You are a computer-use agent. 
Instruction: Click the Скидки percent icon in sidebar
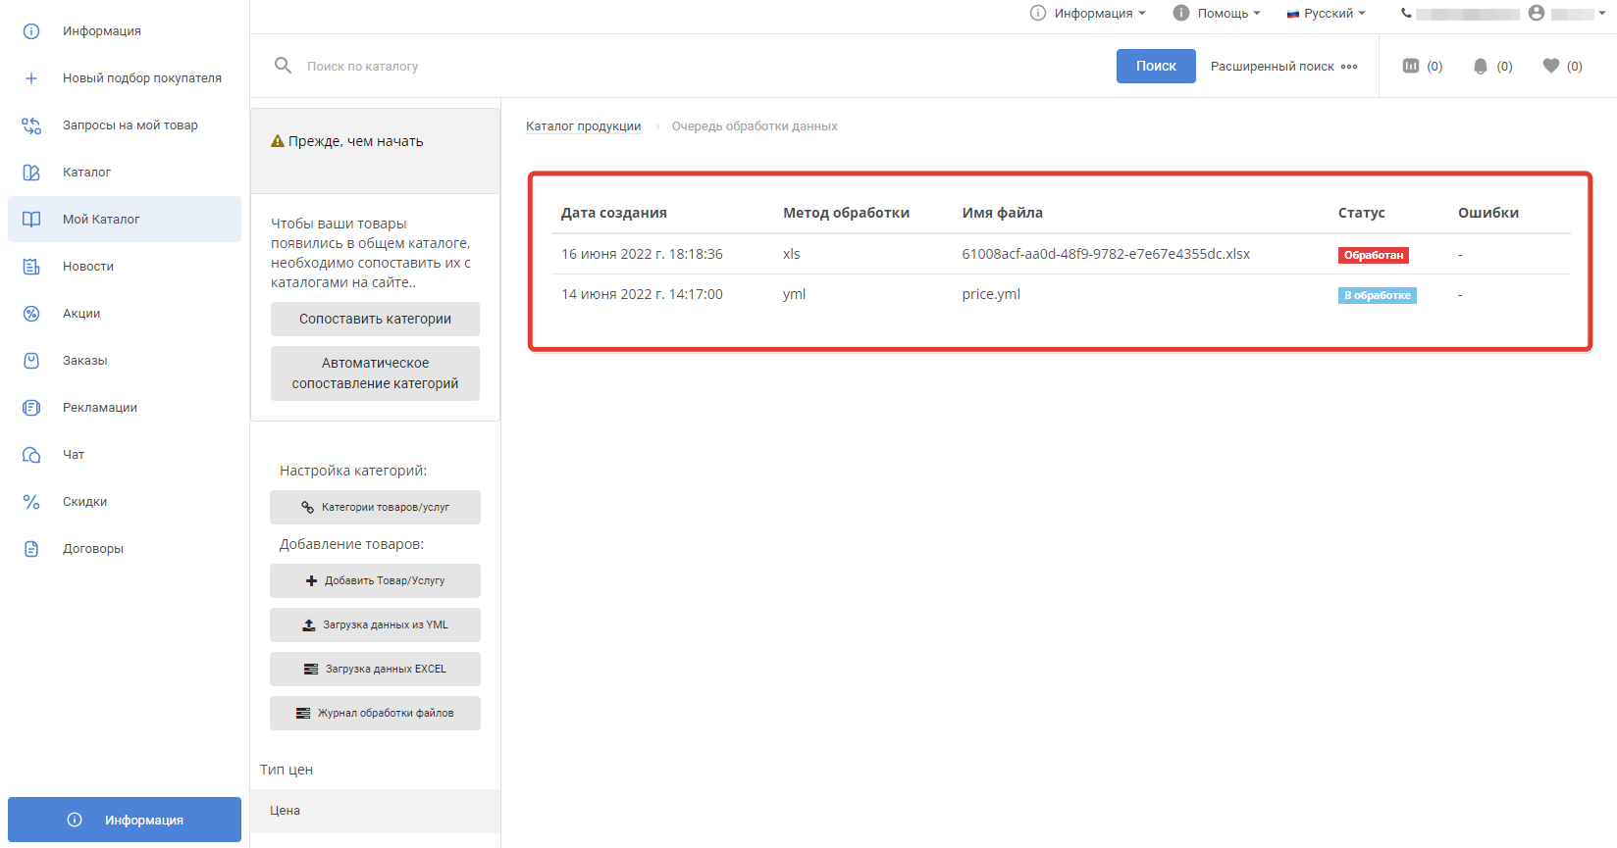point(31,502)
